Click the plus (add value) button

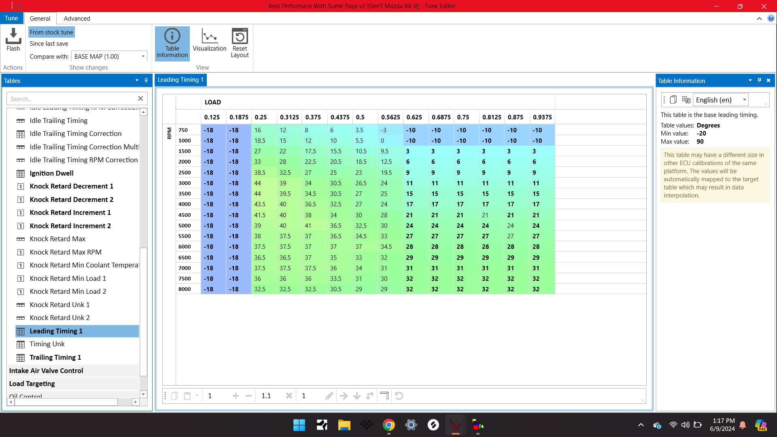point(236,396)
